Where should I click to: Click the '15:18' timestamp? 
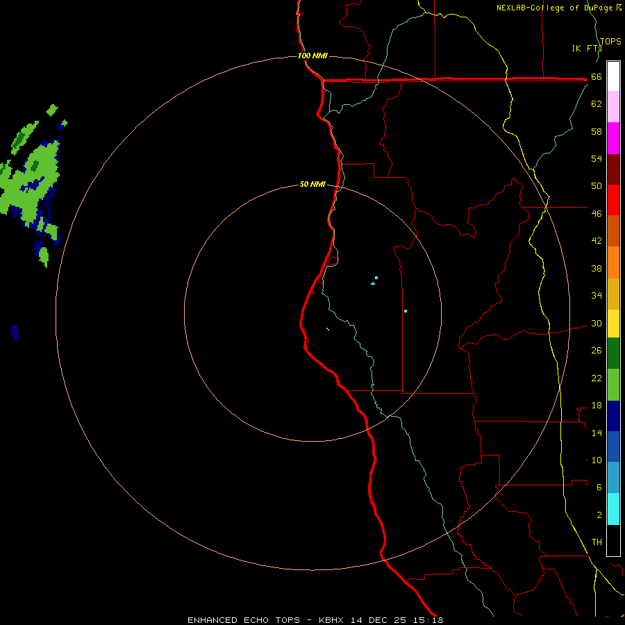pos(428,620)
